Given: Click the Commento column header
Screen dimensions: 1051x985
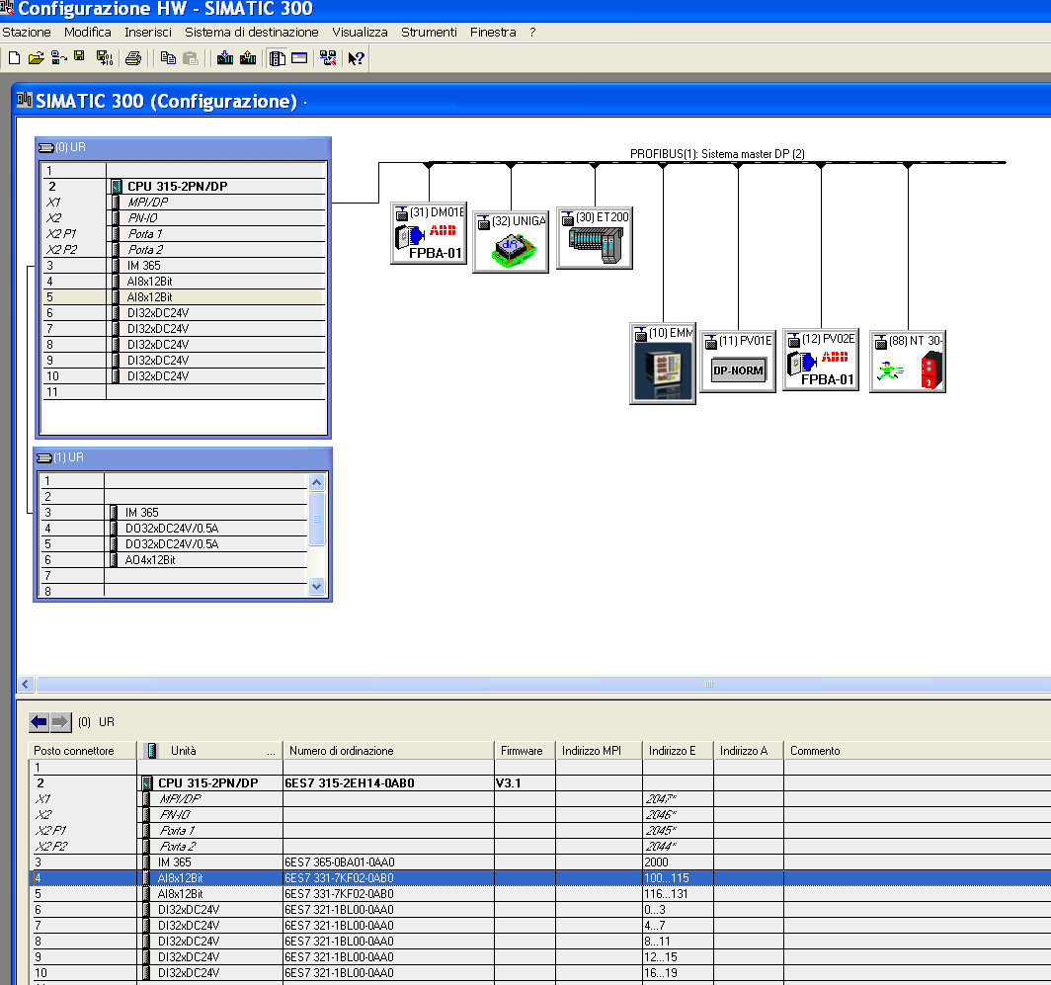Looking at the screenshot, I should coord(917,751).
